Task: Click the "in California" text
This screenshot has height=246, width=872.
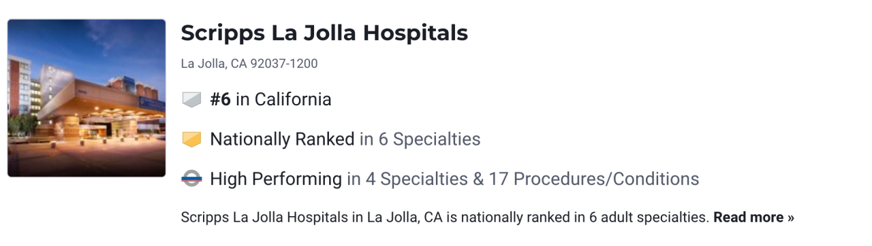Action: point(283,100)
